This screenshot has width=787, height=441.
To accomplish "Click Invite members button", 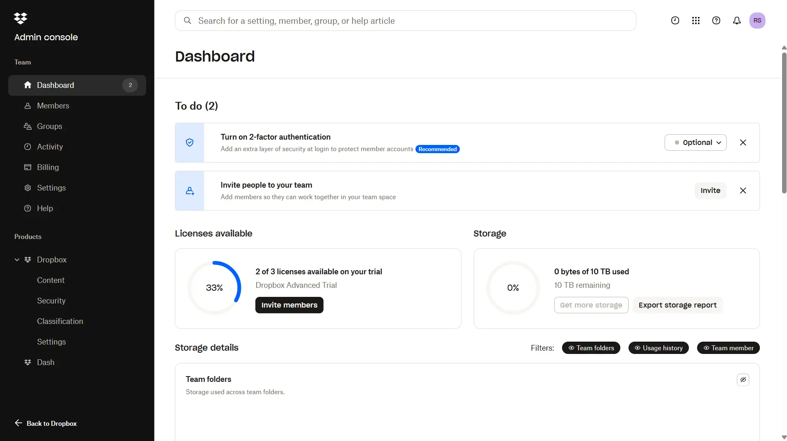I will [x=289, y=305].
